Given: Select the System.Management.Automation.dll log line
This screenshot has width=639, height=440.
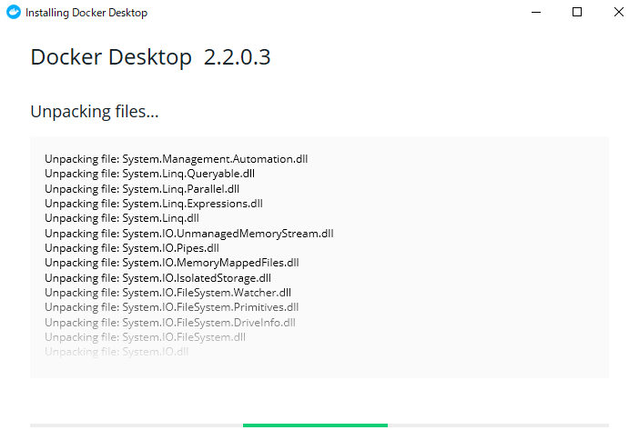Looking at the screenshot, I should tap(176, 159).
